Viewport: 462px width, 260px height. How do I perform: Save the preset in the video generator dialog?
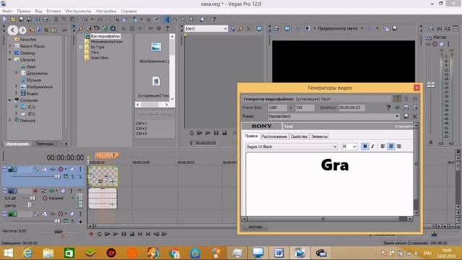pos(406,116)
